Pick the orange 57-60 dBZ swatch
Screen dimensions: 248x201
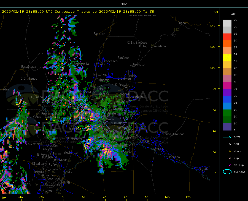point(227,44)
